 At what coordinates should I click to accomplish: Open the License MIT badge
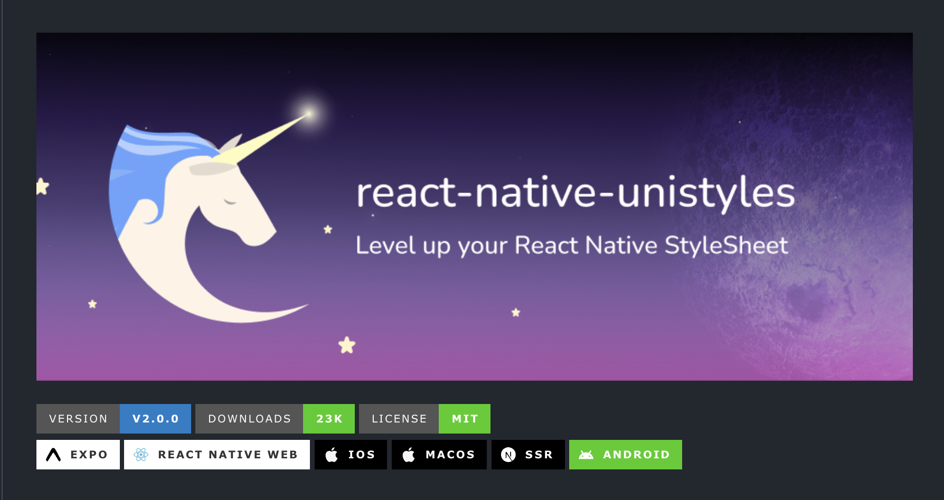pyautogui.click(x=424, y=419)
